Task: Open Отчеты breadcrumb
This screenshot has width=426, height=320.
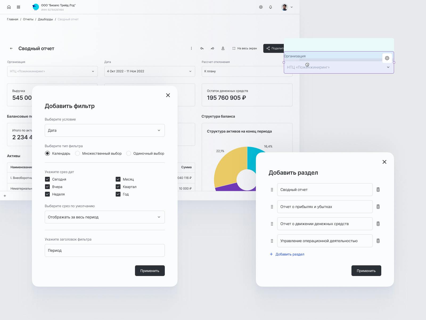Action: pyautogui.click(x=28, y=19)
